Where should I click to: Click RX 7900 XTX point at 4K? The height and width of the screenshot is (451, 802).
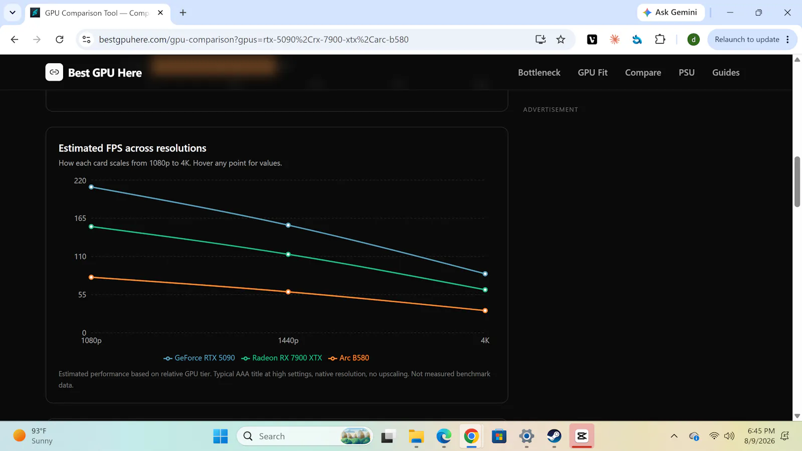[x=485, y=290]
